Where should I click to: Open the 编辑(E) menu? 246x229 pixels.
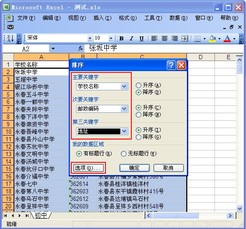(52, 18)
